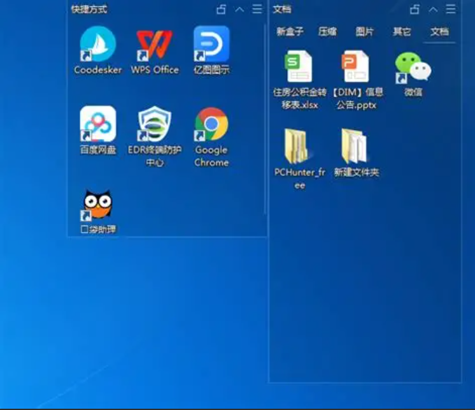Image resolution: width=475 pixels, height=410 pixels.
Task: Click the owl icon shortcut
Action: [x=97, y=205]
